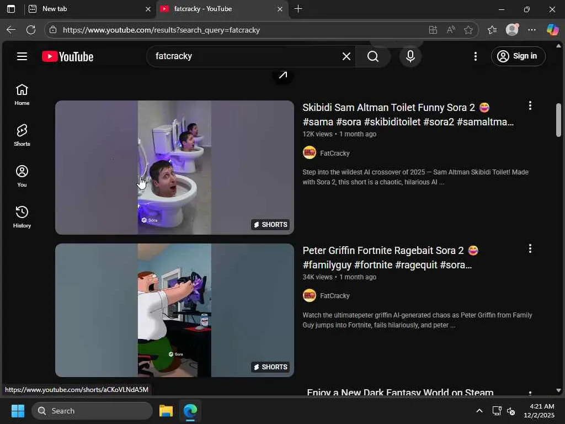
Task: Click the page vertical scrollbar thumb
Action: 558,120
